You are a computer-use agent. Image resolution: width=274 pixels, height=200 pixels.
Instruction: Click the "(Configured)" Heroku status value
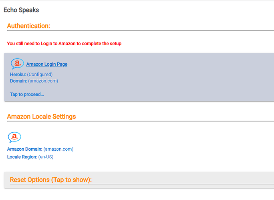[x=40, y=75]
